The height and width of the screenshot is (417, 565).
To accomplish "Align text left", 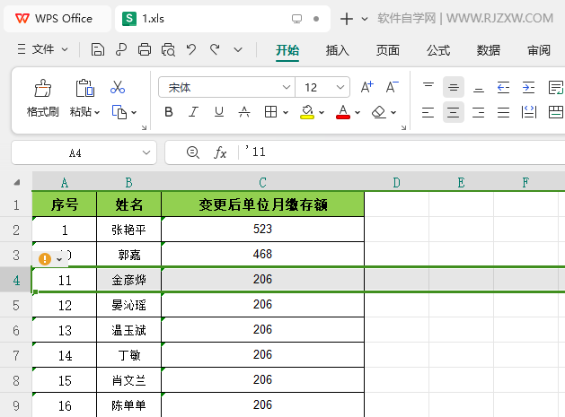I will coord(428,112).
